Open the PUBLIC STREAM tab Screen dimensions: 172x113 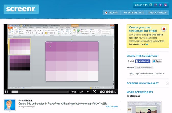point(158,13)
